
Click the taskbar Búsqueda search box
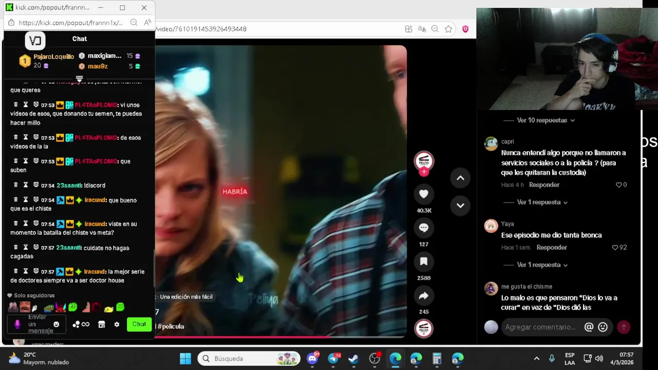tap(249, 359)
